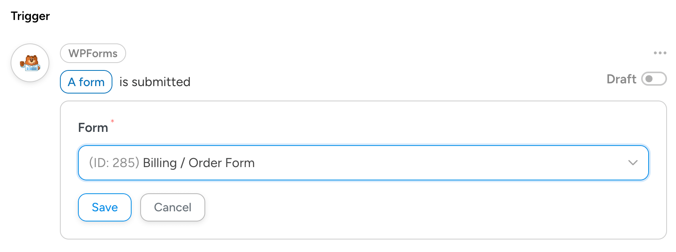Image resolution: width=676 pixels, height=252 pixels.
Task: Click the WPForms bear mascot icon
Action: (x=30, y=63)
